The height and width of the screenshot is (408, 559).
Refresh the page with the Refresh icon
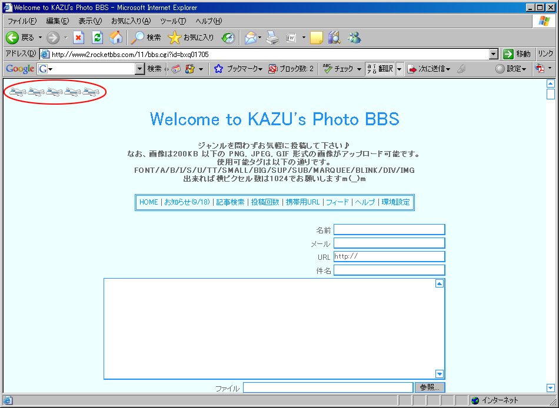click(97, 38)
